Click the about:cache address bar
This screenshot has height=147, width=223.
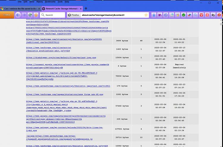112,15
